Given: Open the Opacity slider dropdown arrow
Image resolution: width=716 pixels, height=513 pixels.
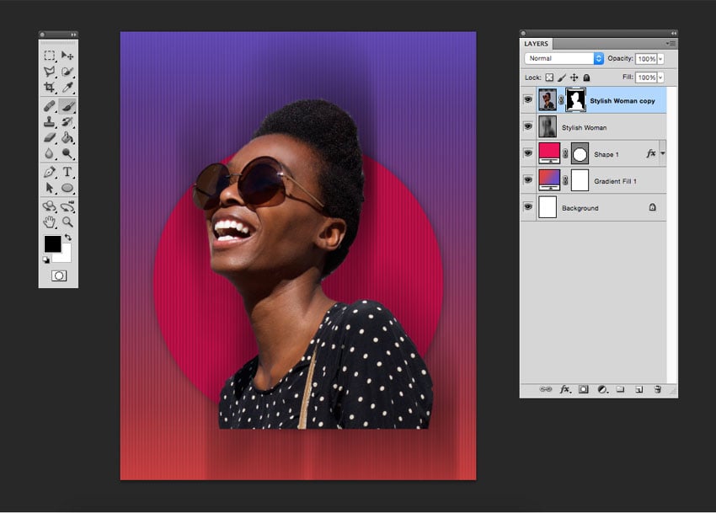Looking at the screenshot, I should [x=660, y=59].
